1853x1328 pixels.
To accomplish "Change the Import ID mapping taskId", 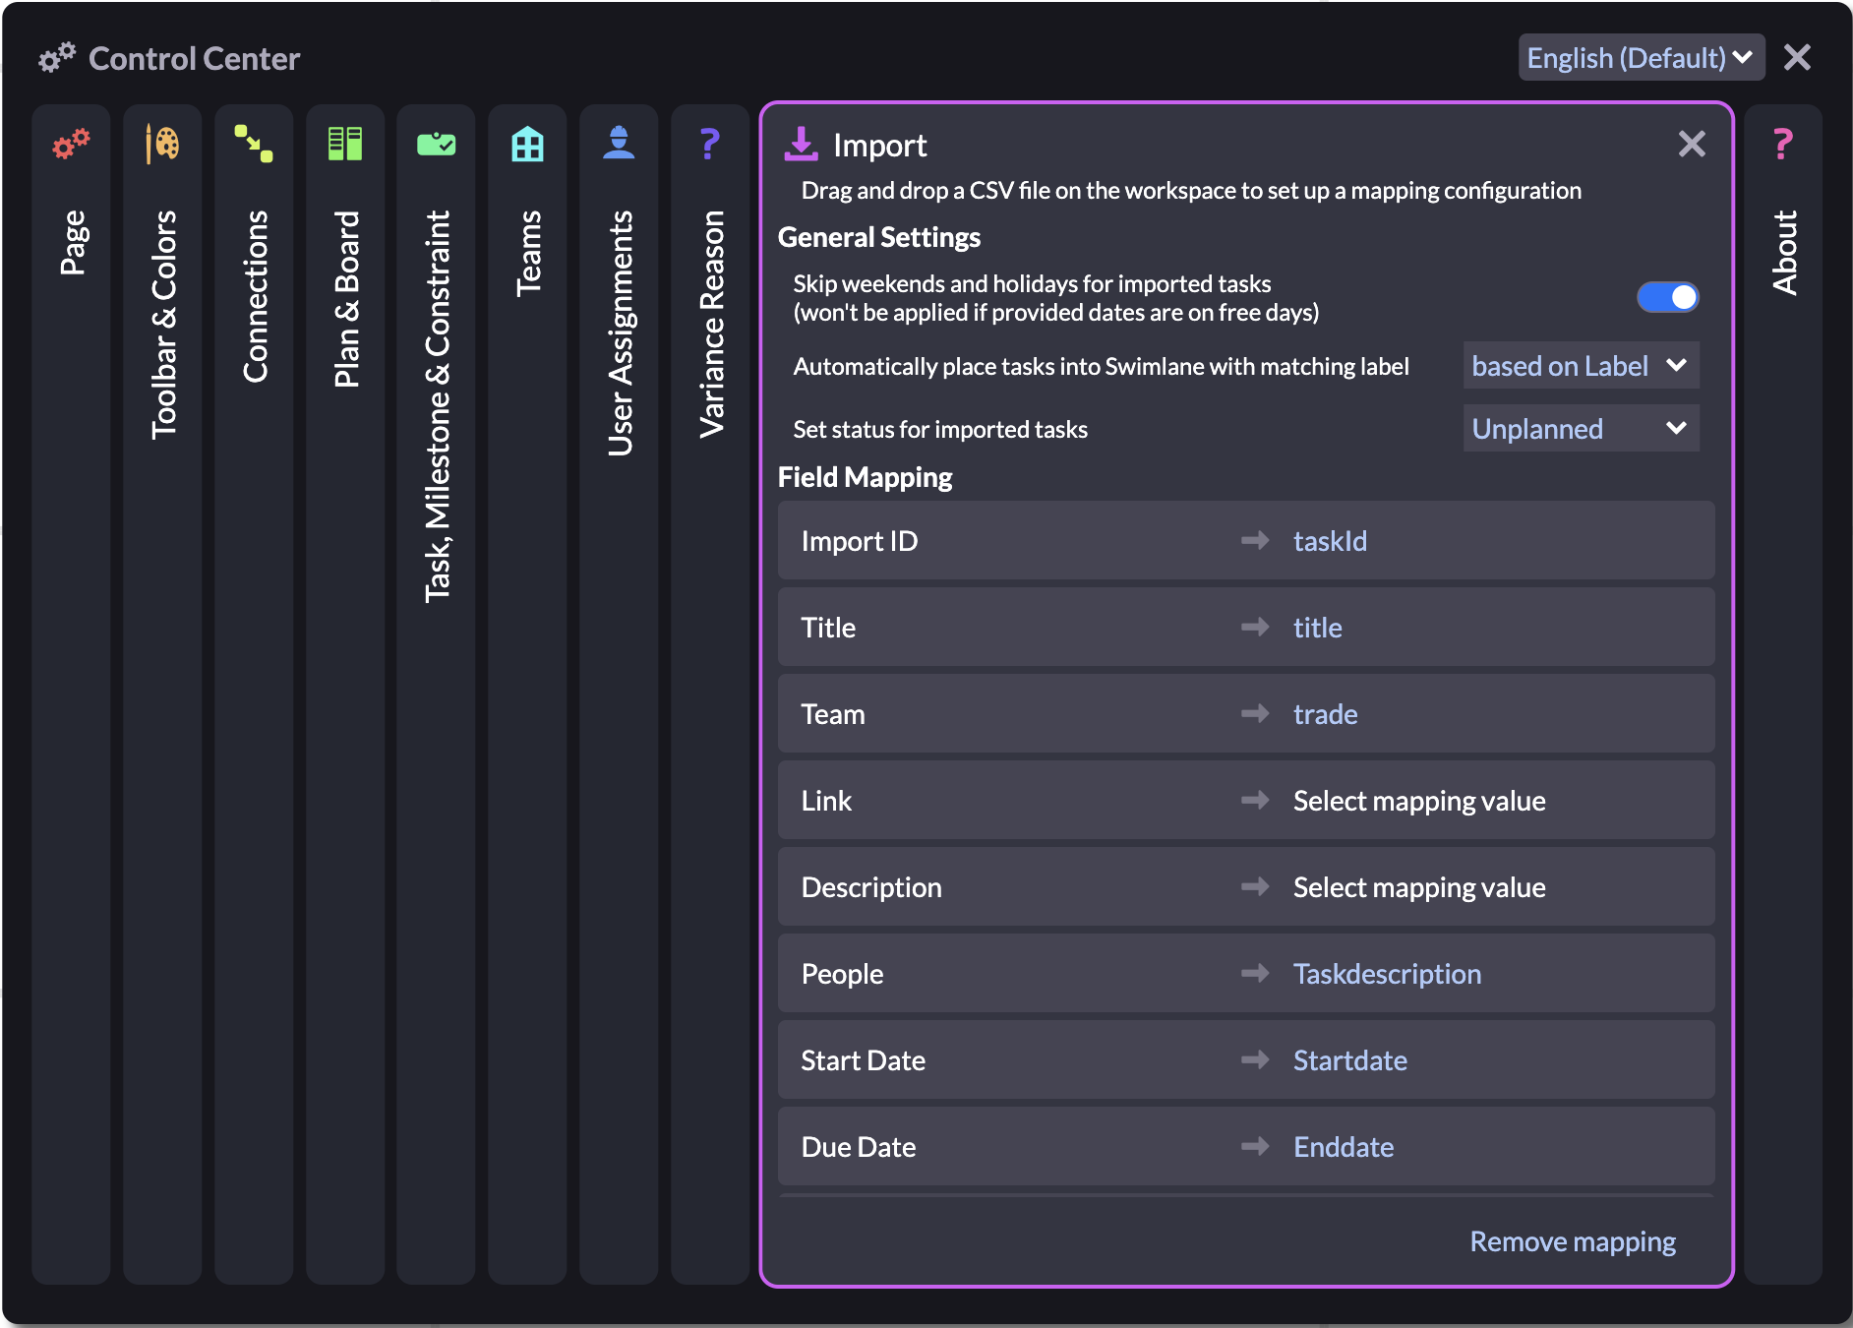I will (x=1330, y=541).
